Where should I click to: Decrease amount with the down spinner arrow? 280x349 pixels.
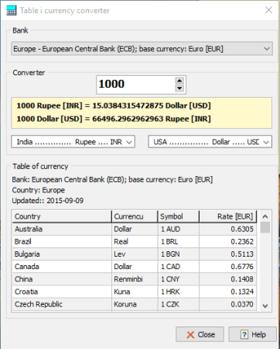coord(179,88)
